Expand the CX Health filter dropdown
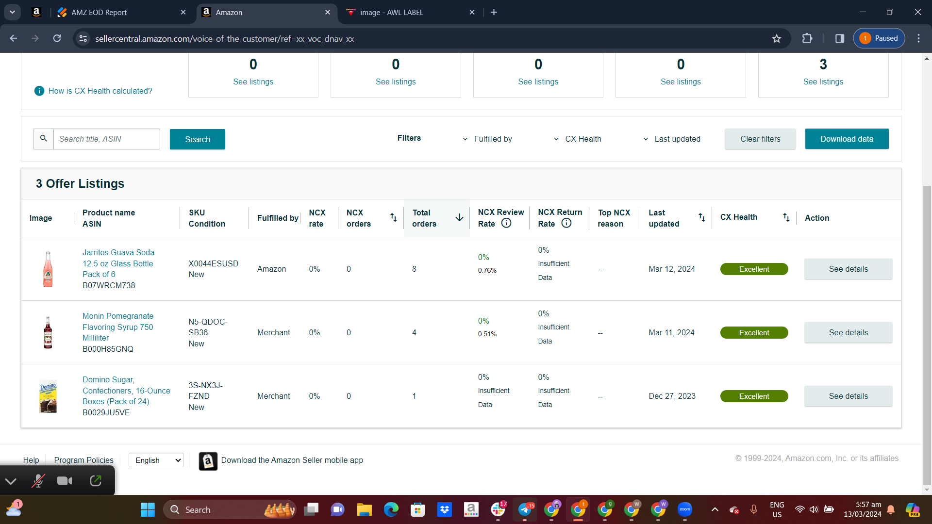The width and height of the screenshot is (932, 524). point(578,139)
